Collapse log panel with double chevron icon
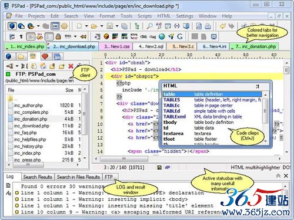 point(278,175)
